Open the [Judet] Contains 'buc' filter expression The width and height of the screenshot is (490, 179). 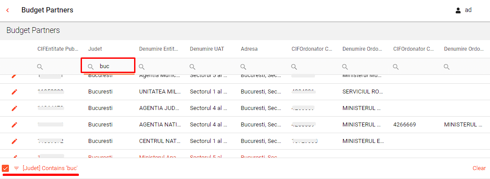coord(50,168)
